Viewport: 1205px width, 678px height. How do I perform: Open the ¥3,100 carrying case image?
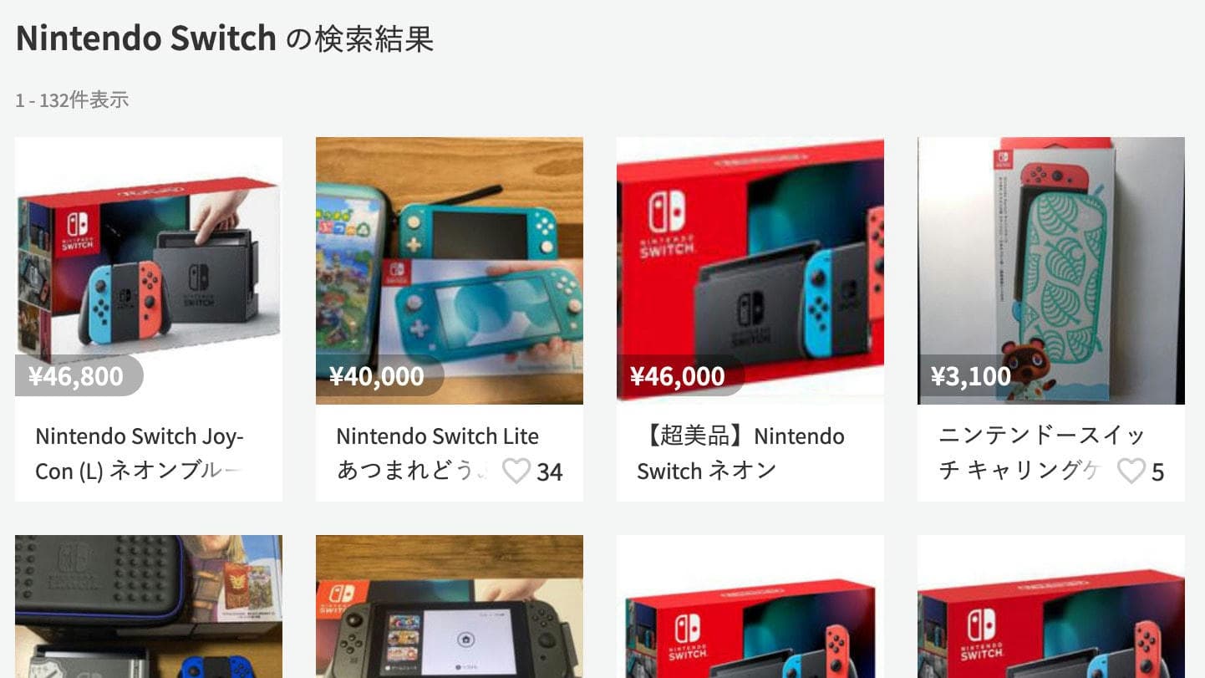pos(1051,271)
